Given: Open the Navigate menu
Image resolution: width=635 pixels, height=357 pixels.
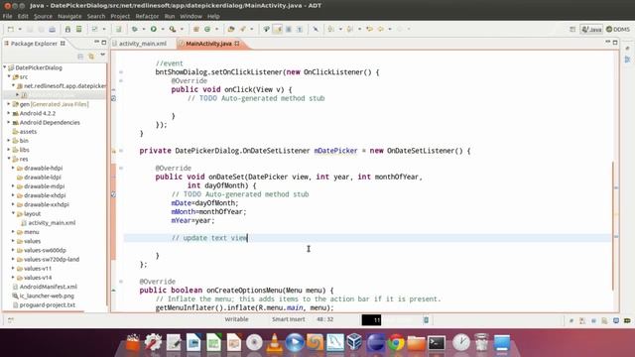Looking at the screenshot, I should [69, 16].
